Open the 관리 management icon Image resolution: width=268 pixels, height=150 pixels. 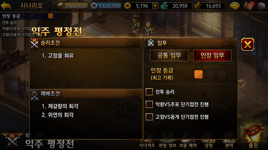coord(229,140)
